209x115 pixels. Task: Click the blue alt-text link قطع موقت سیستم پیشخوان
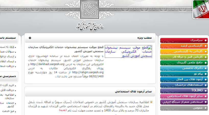(128, 52)
